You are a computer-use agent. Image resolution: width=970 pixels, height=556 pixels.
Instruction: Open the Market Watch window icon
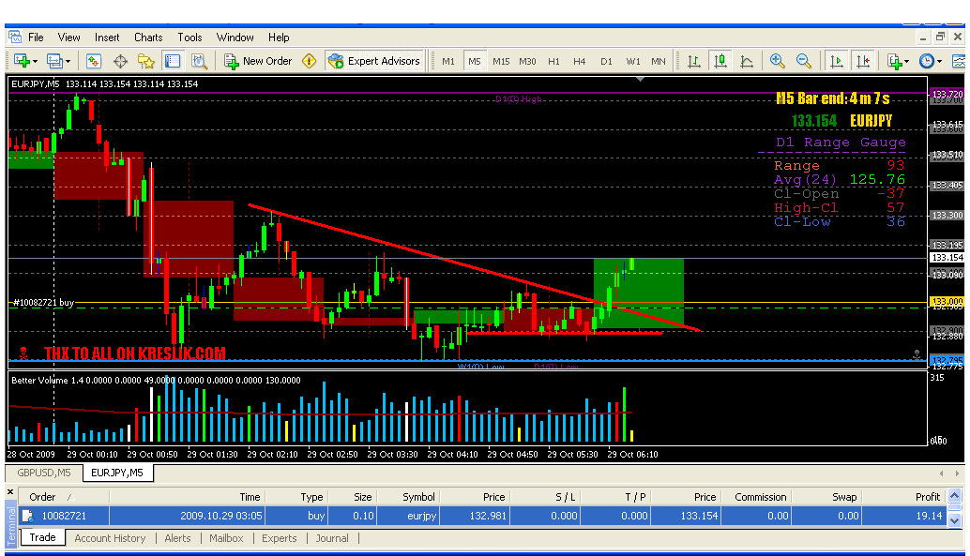click(x=94, y=61)
